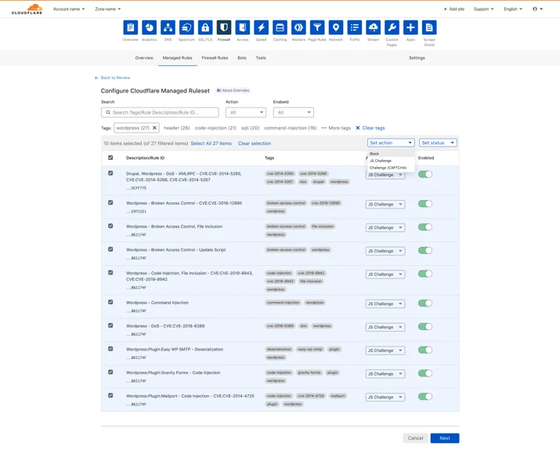Open the Access icon

(243, 27)
